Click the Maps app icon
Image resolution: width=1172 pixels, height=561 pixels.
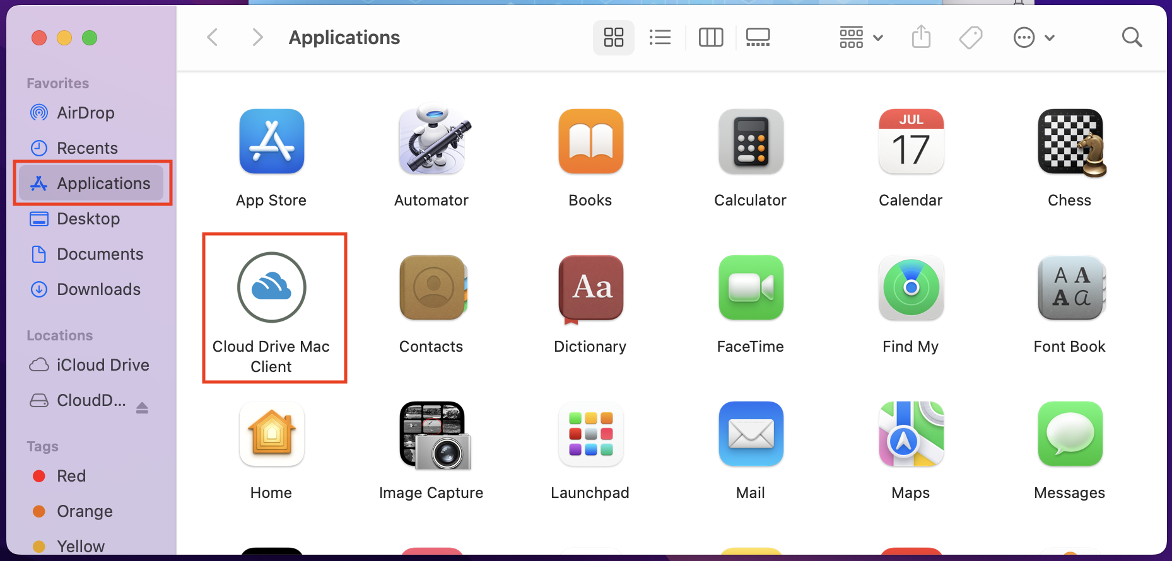coord(911,434)
